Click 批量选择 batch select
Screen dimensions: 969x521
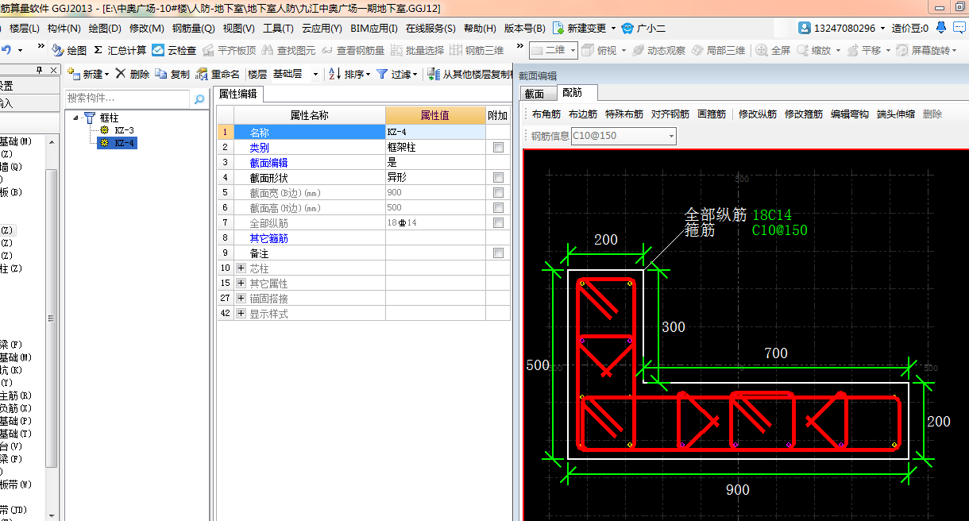417,50
